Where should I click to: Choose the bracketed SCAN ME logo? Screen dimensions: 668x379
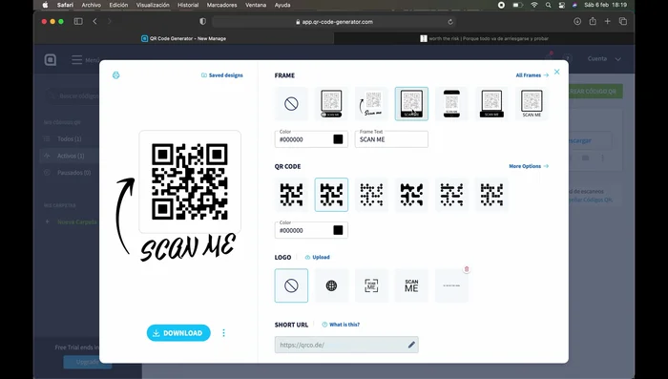(x=371, y=285)
